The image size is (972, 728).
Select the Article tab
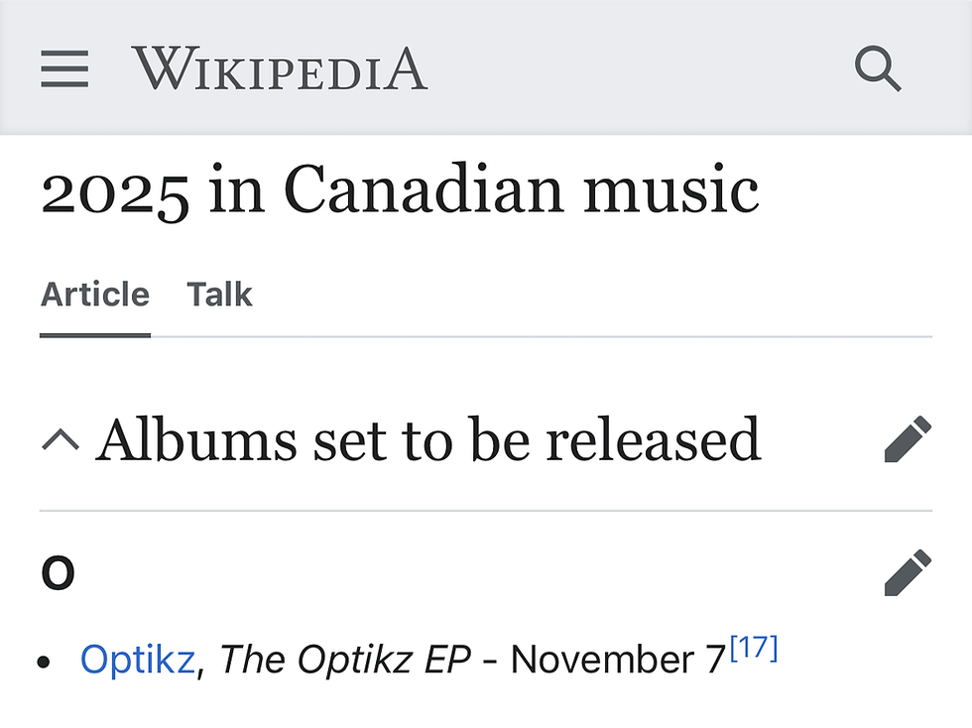pos(94,294)
